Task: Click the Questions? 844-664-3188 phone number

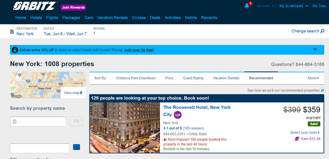Action: 297,65
